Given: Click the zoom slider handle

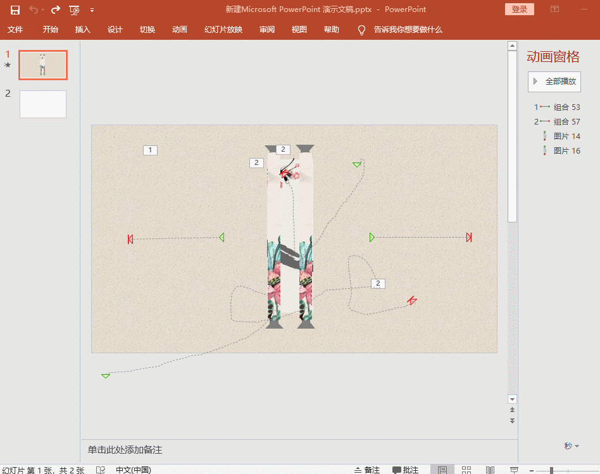Looking at the screenshot, I should [551, 471].
